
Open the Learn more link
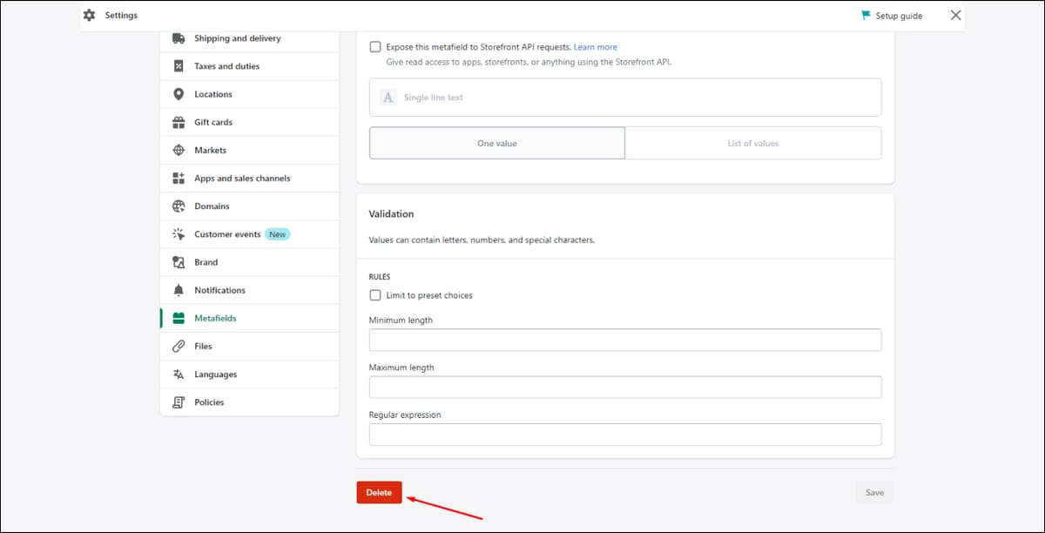(x=596, y=47)
